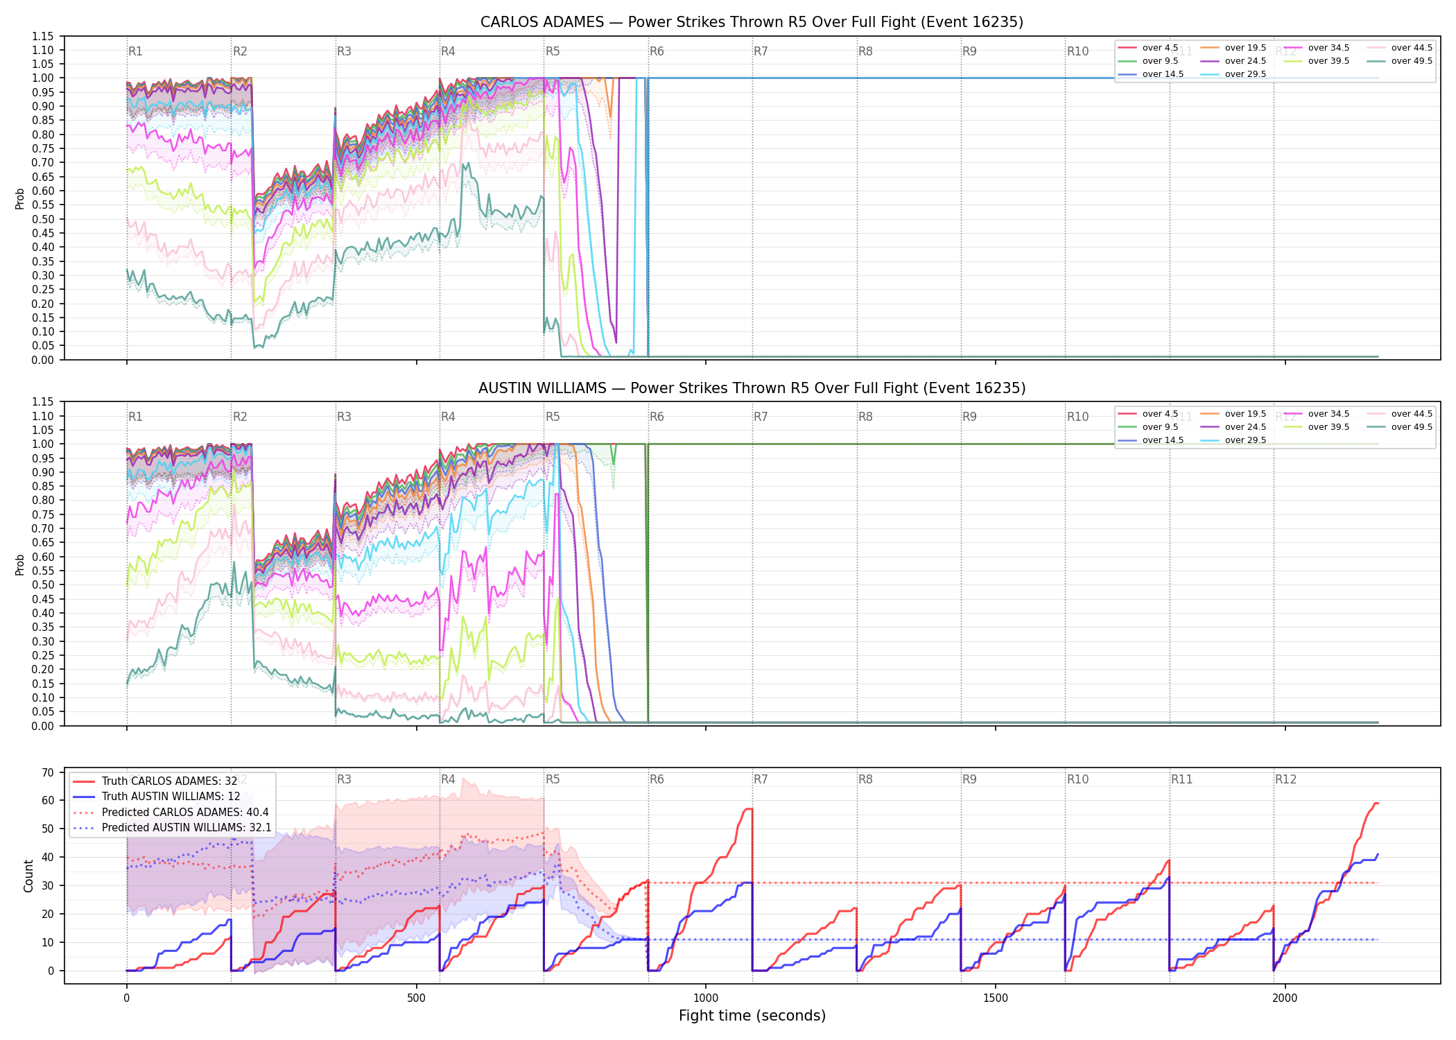1456x1040 pixels.
Task: Click 'Truth CARLOS ADAMES: 32' legend entry
Action: click(155, 781)
